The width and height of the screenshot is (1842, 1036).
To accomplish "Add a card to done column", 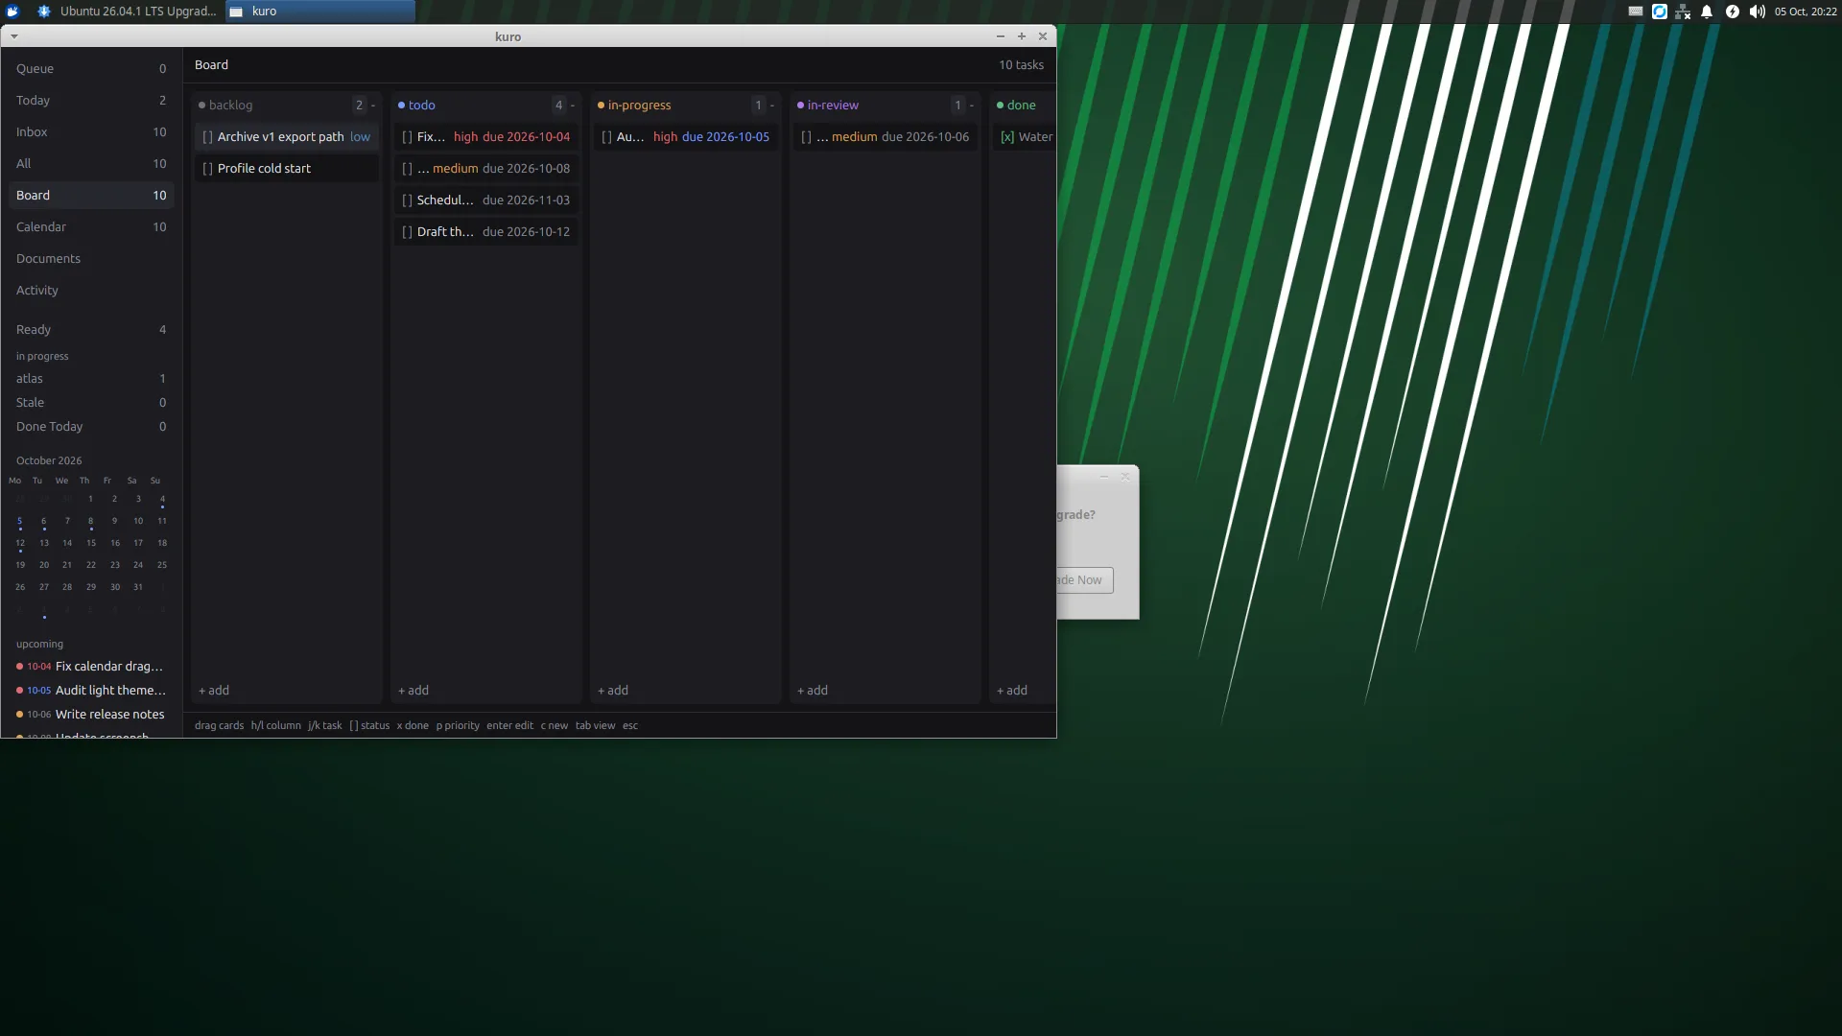I will tap(1012, 691).
